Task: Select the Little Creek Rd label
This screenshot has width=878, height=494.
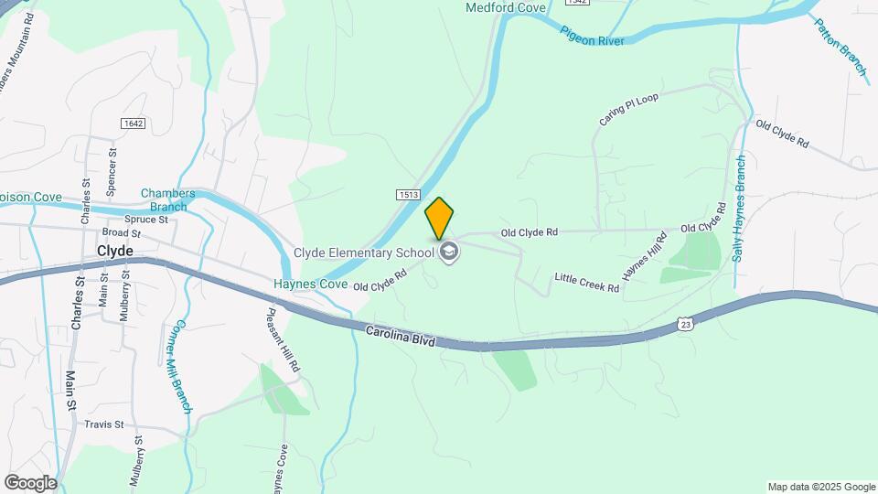Action: click(x=587, y=283)
